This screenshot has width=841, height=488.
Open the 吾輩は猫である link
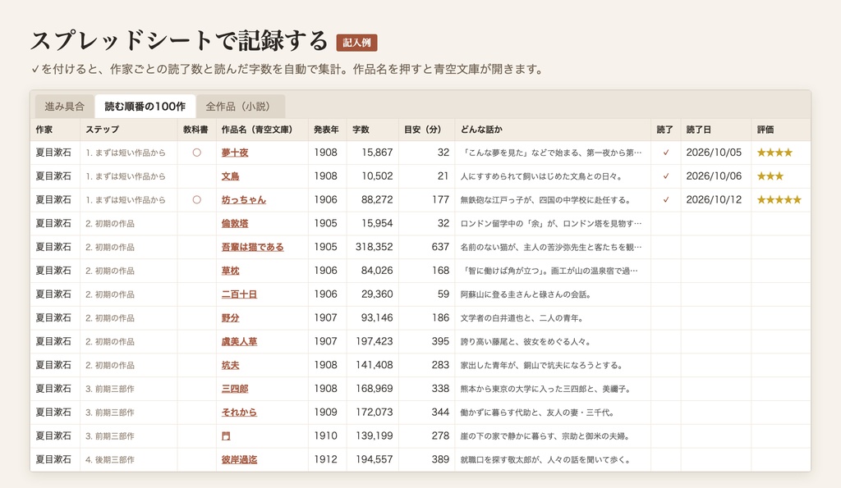[x=253, y=247]
